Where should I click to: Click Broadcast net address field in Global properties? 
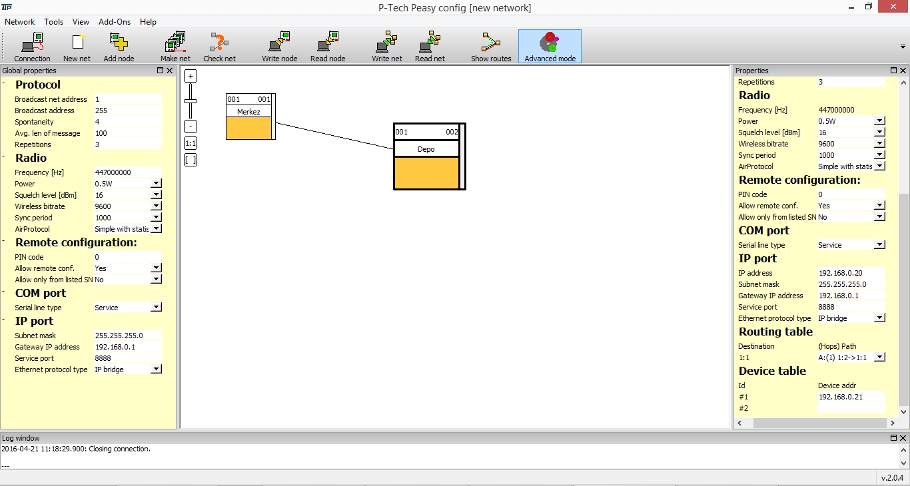(127, 99)
